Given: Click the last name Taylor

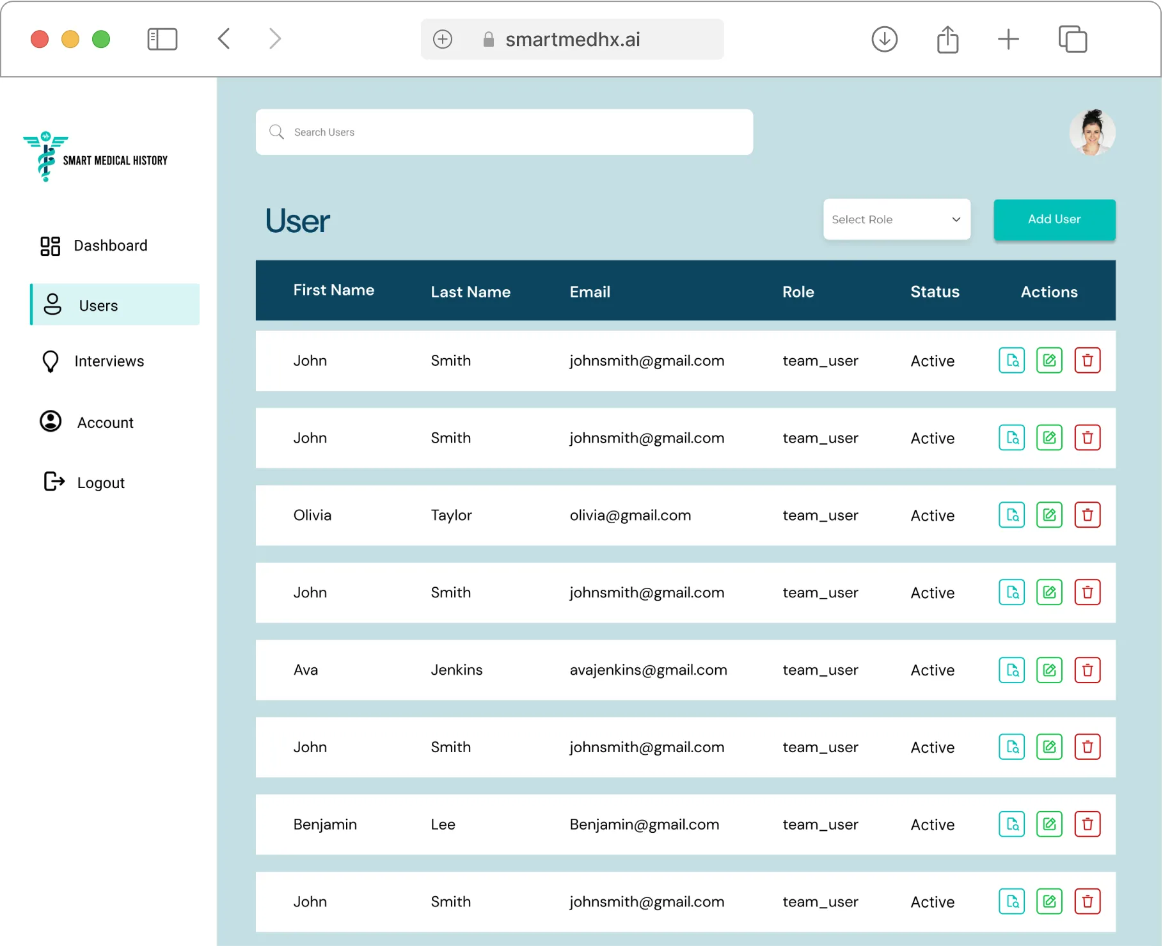Looking at the screenshot, I should 451,516.
